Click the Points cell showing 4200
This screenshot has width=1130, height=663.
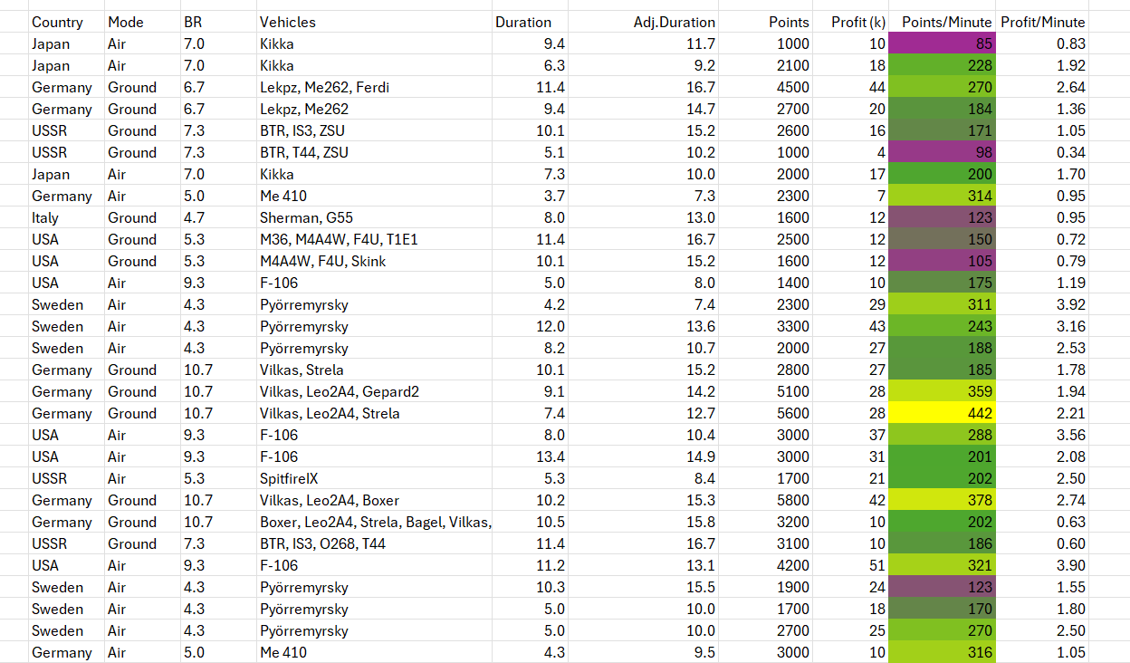[766, 565]
